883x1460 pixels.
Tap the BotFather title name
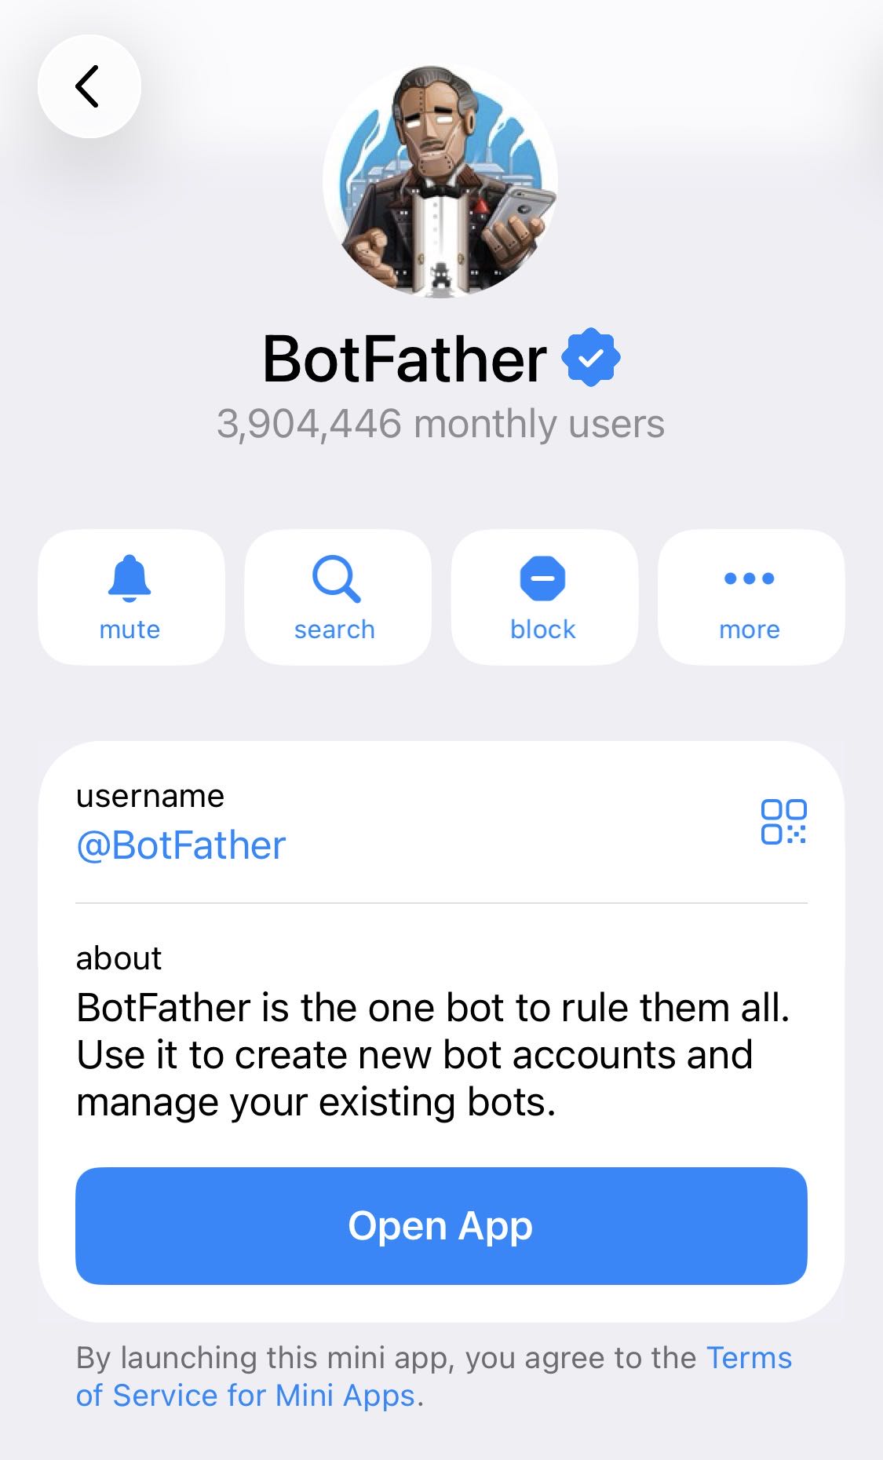point(404,359)
